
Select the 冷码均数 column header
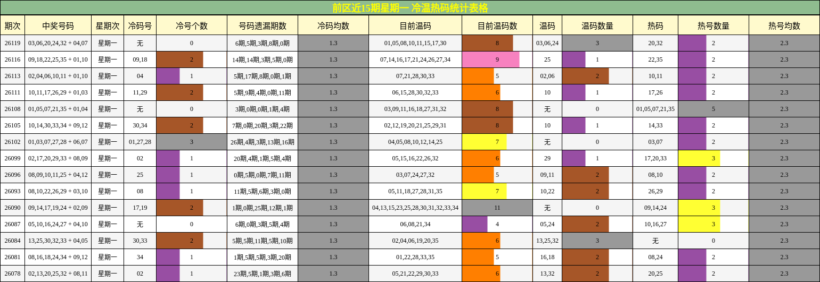coord(333,25)
